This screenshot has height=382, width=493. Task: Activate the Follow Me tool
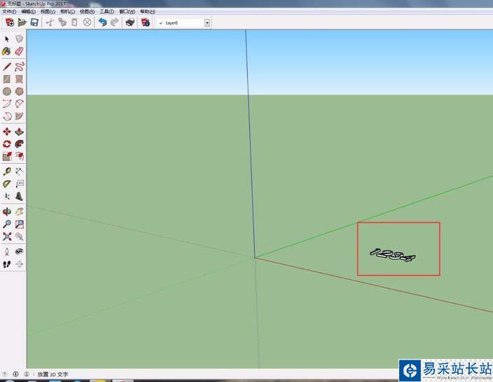19,144
